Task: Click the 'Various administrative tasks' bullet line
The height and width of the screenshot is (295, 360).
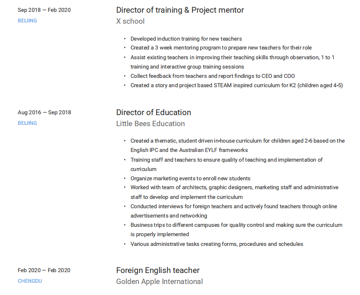Action: point(216,244)
